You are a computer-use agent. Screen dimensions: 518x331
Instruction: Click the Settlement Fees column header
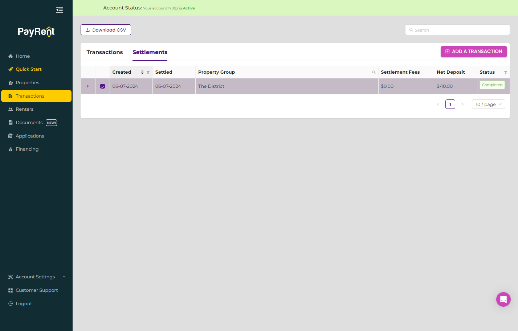pyautogui.click(x=406, y=72)
